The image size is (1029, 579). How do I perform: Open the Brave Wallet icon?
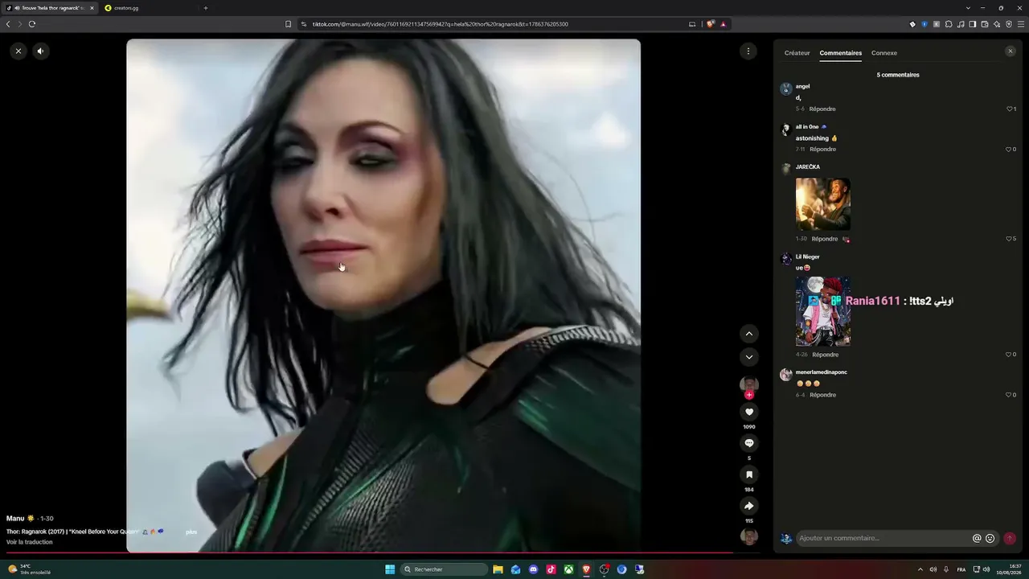click(985, 24)
